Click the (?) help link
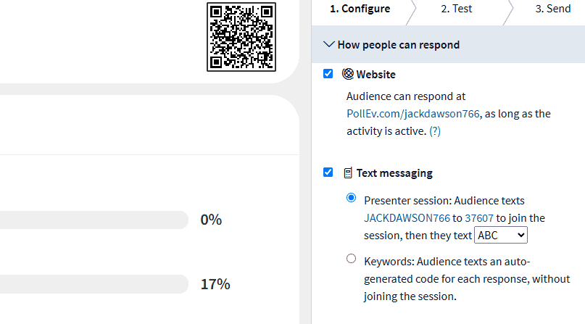The width and height of the screenshot is (585, 324). click(435, 131)
